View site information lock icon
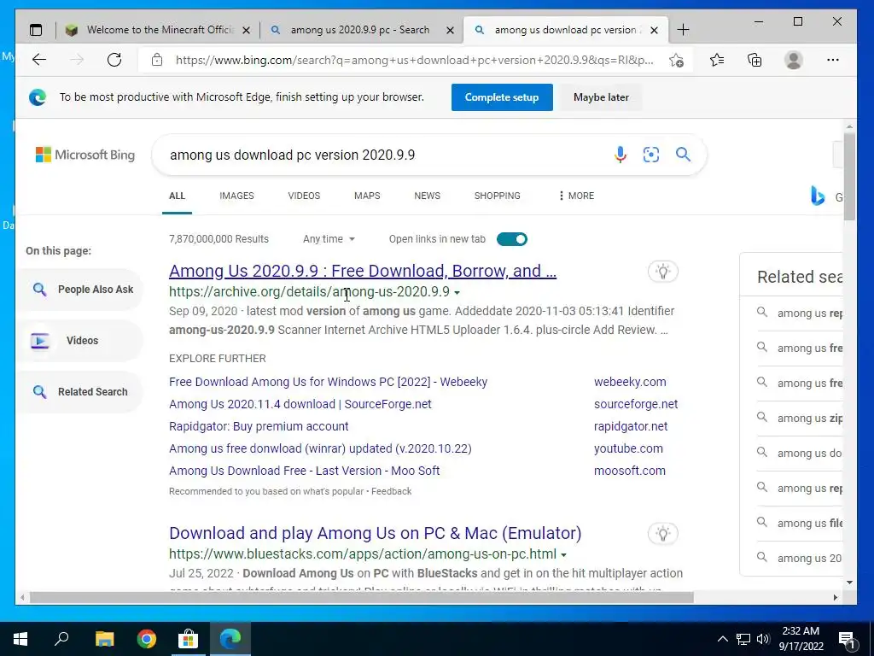Viewport: 874px width, 656px height. click(x=157, y=60)
